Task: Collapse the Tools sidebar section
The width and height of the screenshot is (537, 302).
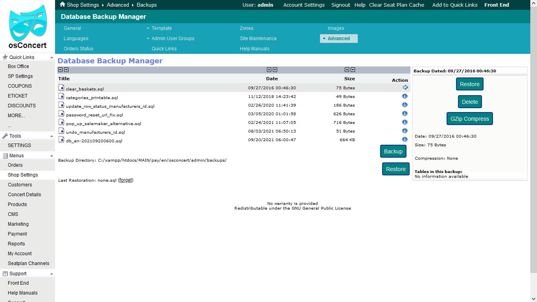Action: click(x=51, y=136)
